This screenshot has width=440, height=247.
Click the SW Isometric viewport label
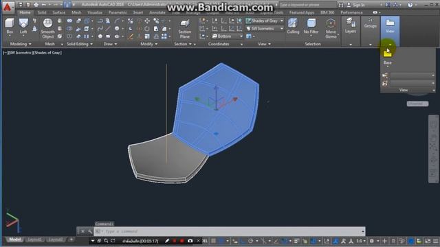pyautogui.click(x=20, y=52)
